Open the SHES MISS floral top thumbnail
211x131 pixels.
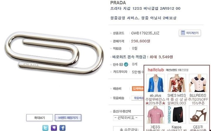tap(177, 83)
